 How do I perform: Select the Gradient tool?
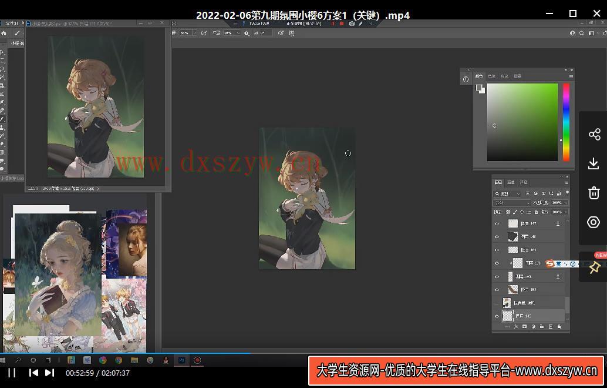(x=2, y=152)
